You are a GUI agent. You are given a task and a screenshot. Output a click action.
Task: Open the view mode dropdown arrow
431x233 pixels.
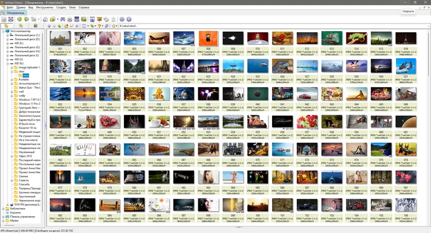88,26
